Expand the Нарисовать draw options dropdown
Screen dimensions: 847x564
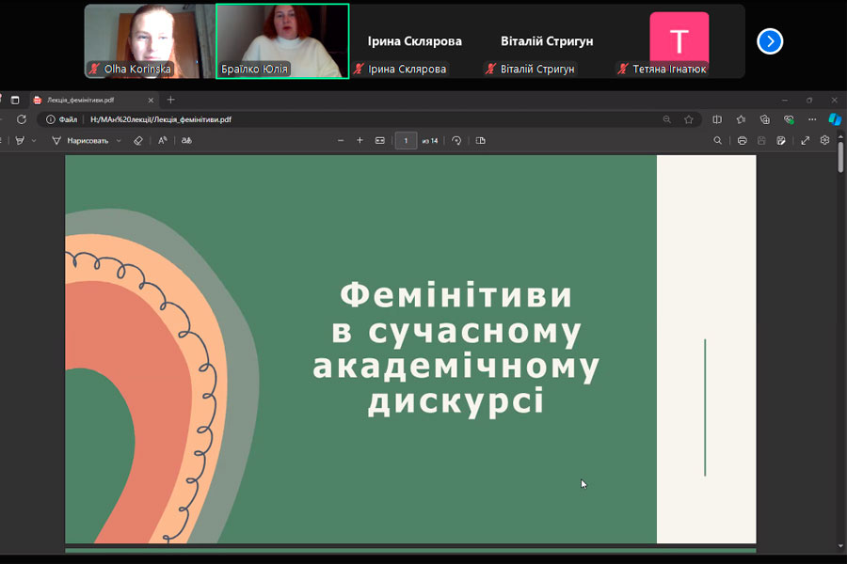pyautogui.click(x=119, y=140)
